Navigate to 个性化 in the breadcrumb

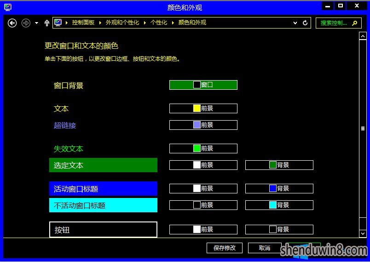(159, 23)
